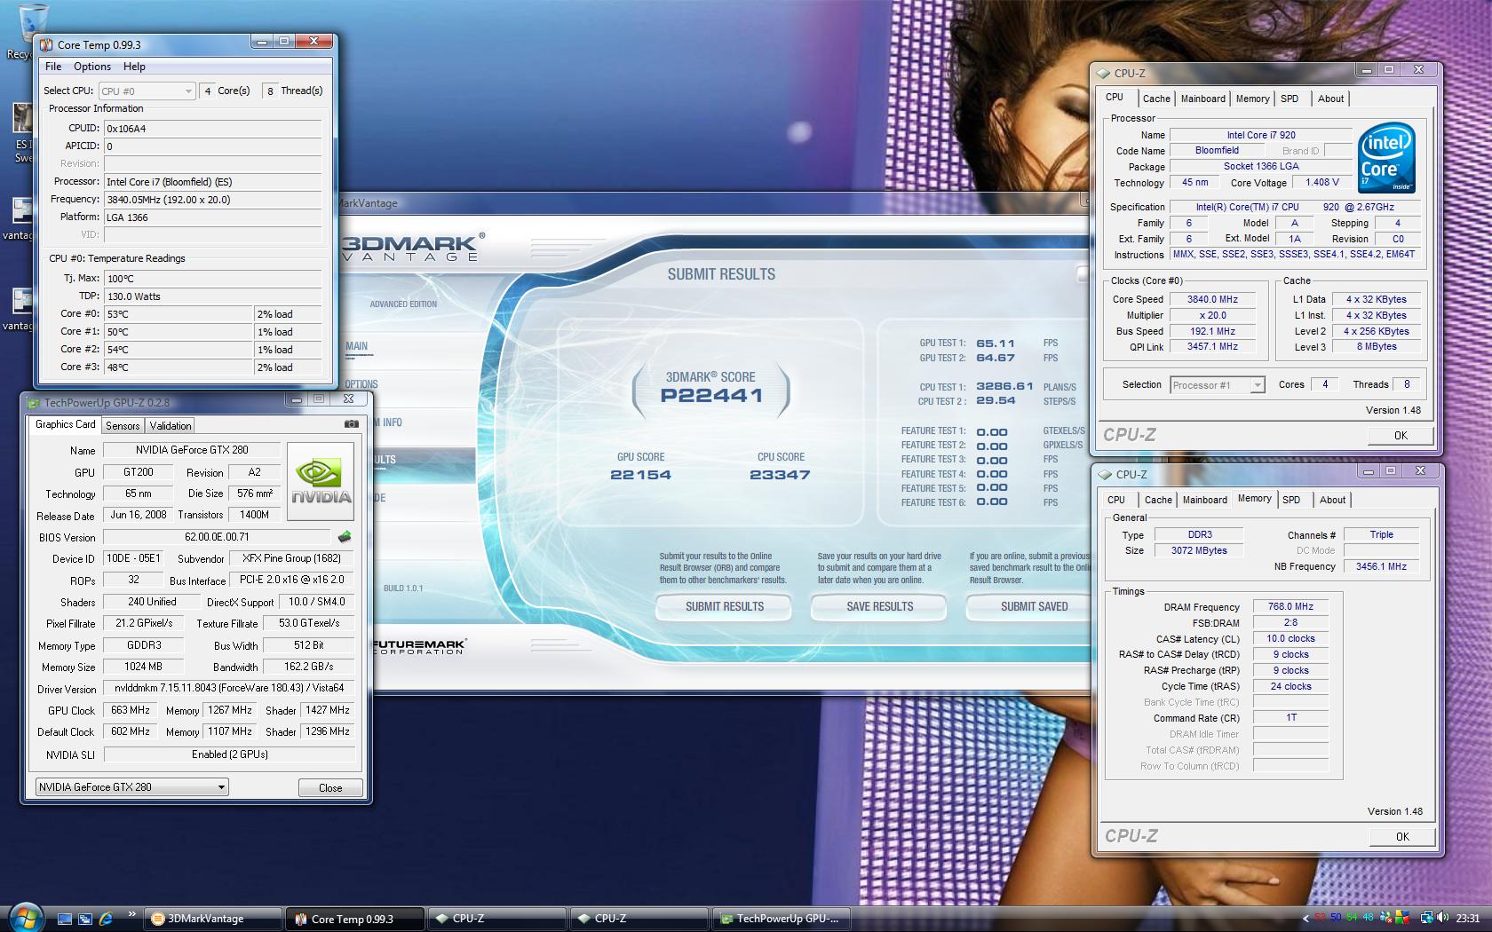Screen dimensions: 1492x932
Task: Click OK in top CPU-Z window
Action: tap(1401, 435)
